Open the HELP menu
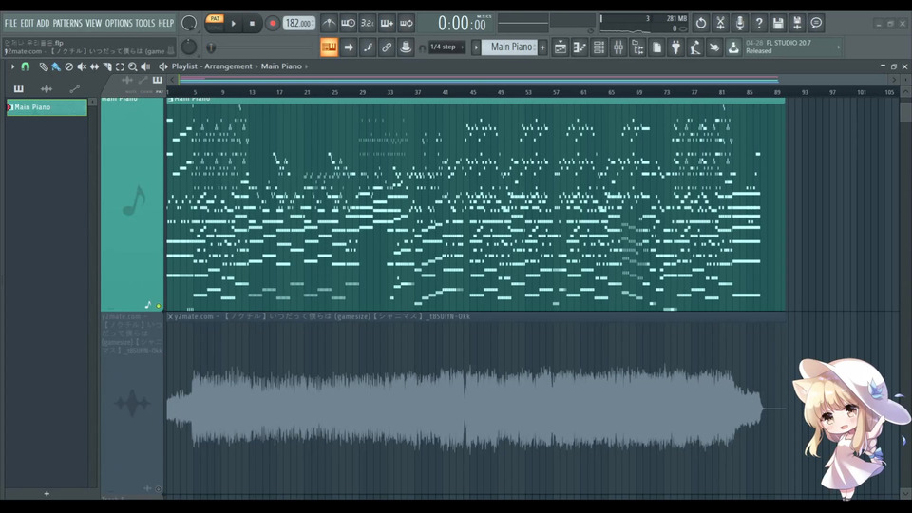 coord(166,23)
